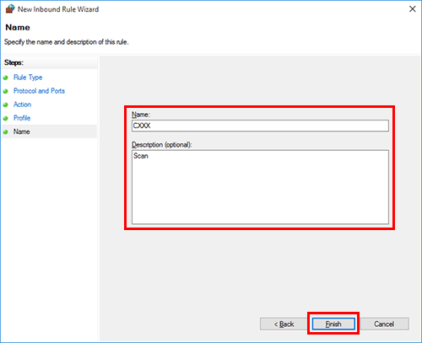The width and height of the screenshot is (422, 343).
Task: Close the New Inbound Rule Wizard window
Action: point(413,9)
